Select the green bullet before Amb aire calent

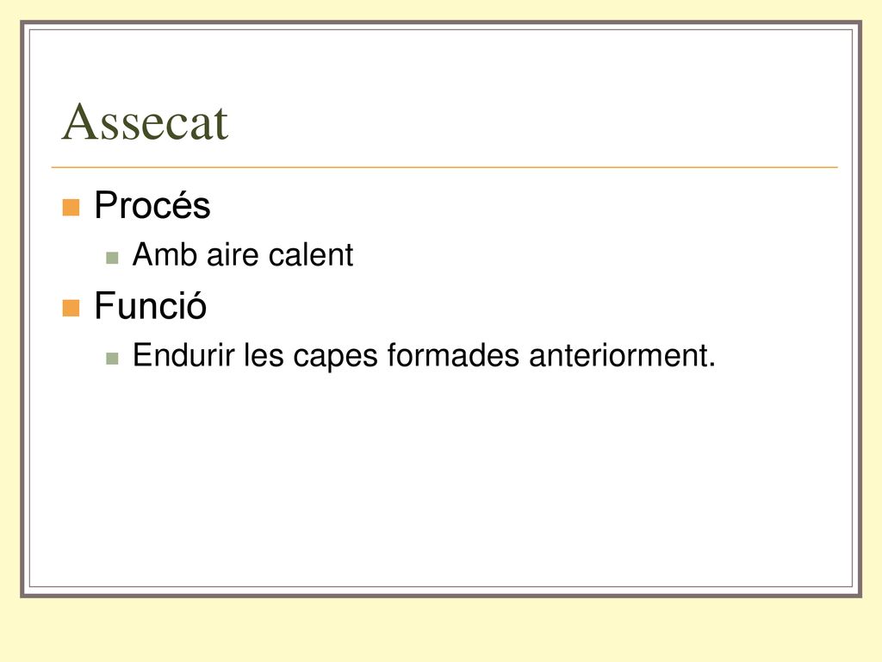pyautogui.click(x=112, y=258)
